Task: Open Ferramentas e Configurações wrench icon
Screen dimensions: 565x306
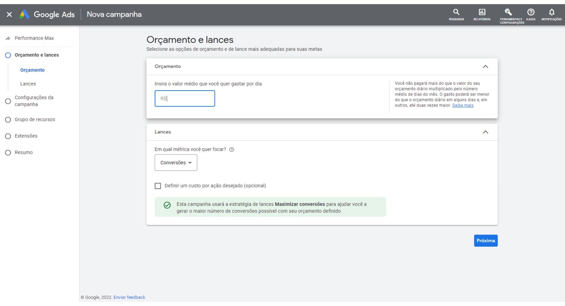Action: click(508, 12)
